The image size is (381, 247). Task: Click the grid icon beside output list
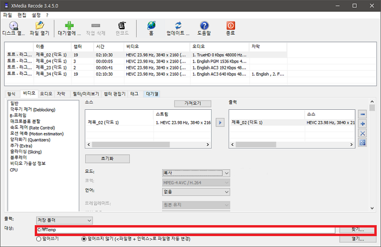tap(362, 142)
